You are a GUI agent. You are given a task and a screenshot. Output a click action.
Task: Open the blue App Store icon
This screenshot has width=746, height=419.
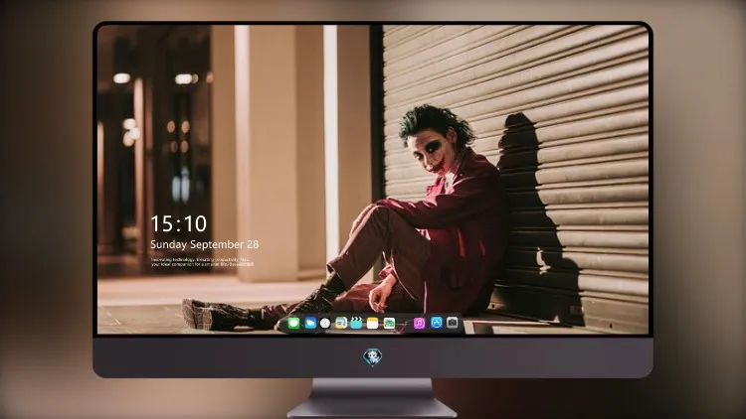point(437,323)
